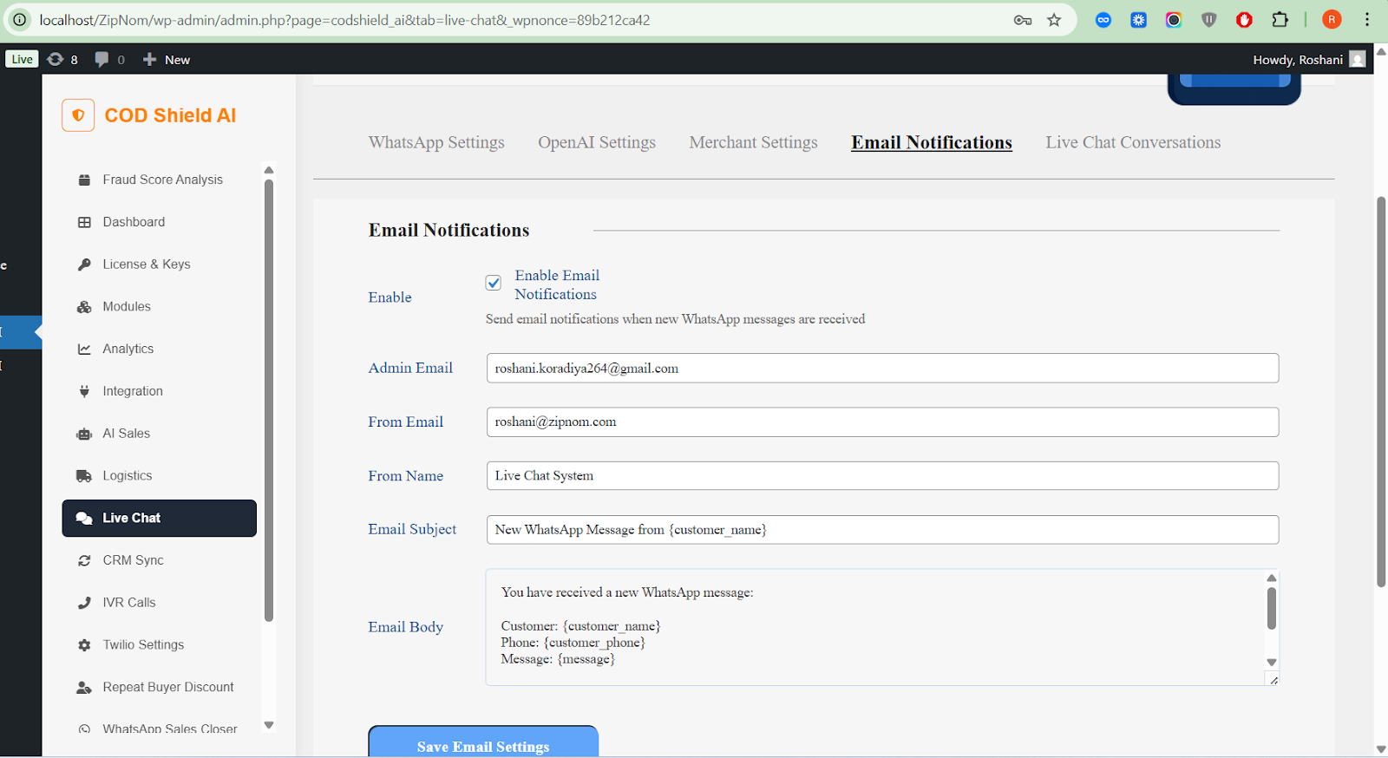Click the Analytics chart icon
The height and width of the screenshot is (758, 1388).
[x=84, y=350]
